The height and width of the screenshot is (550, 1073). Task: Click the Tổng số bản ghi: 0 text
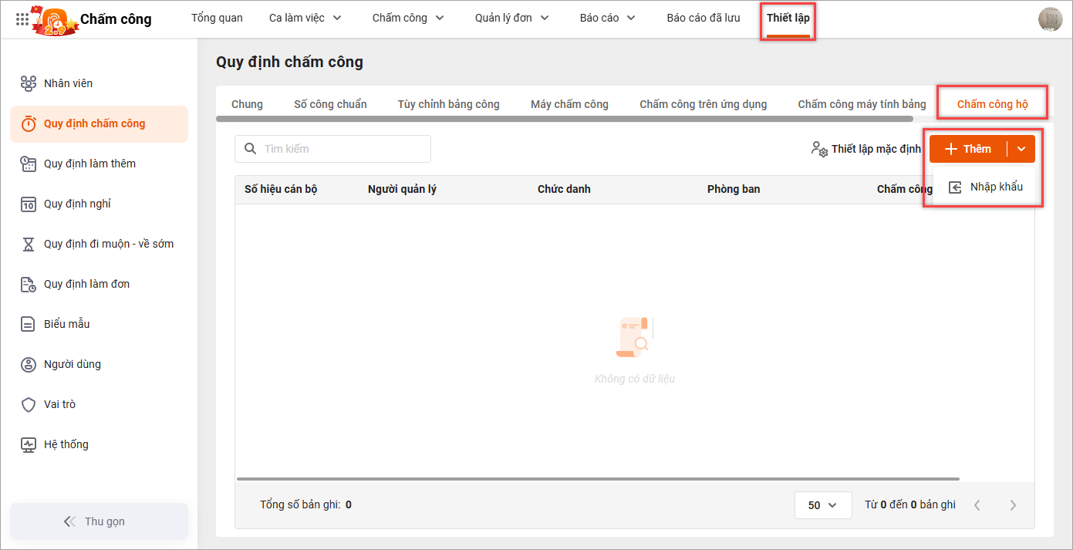(x=305, y=505)
